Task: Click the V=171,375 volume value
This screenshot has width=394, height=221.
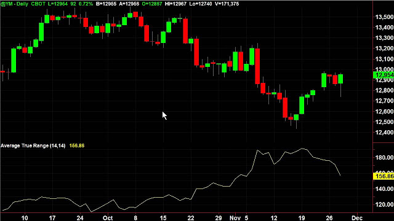Action: pos(227,4)
